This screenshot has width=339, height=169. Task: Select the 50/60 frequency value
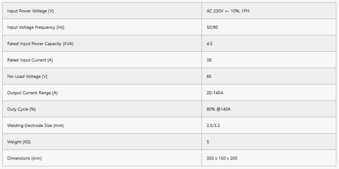coord(212,27)
